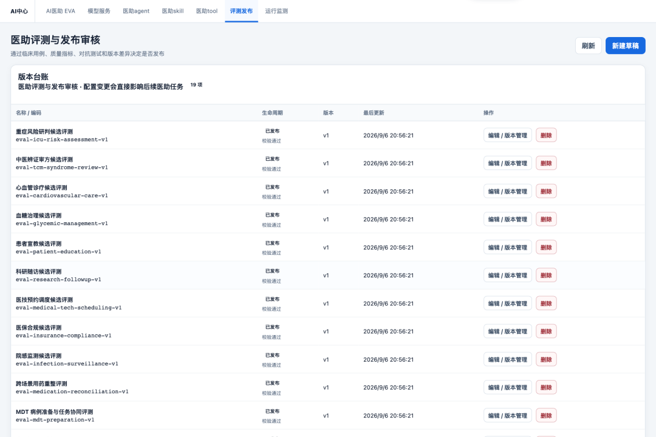Image resolution: width=656 pixels, height=437 pixels.
Task: Select the MDT 病例准备与任务协同评测 row name
Action: 55,412
